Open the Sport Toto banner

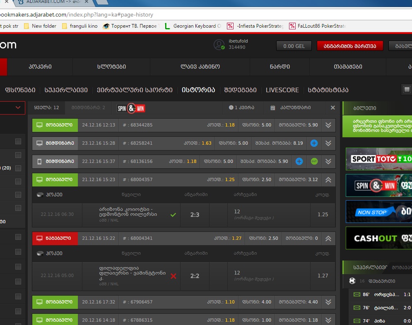tap(379, 159)
